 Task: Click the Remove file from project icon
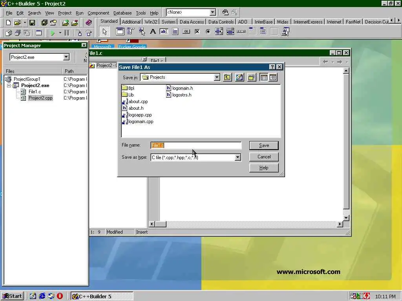(75, 22)
